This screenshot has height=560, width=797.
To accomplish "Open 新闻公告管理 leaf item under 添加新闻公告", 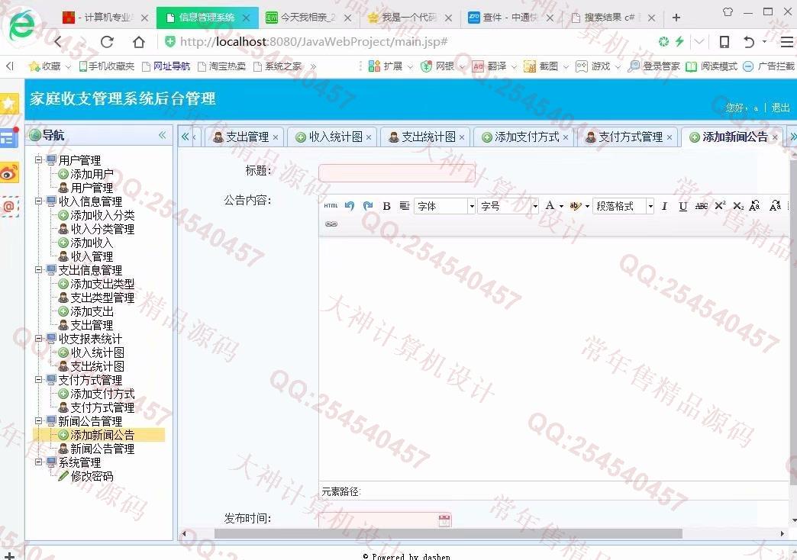I will (102, 448).
